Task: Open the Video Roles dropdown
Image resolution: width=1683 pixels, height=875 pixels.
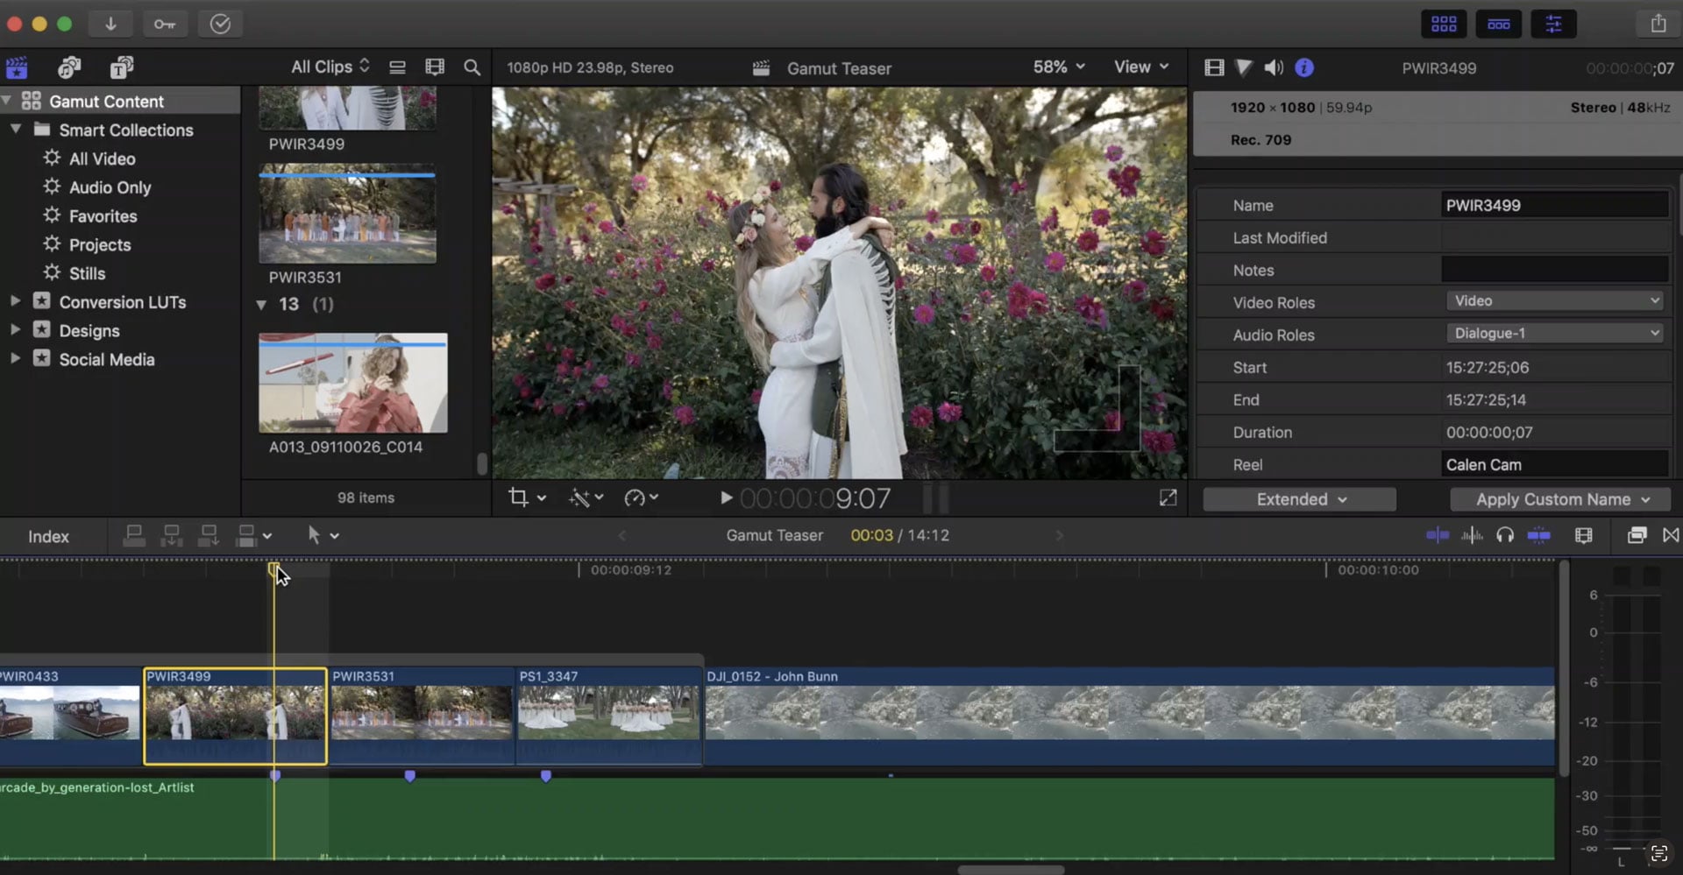Action: 1555,300
